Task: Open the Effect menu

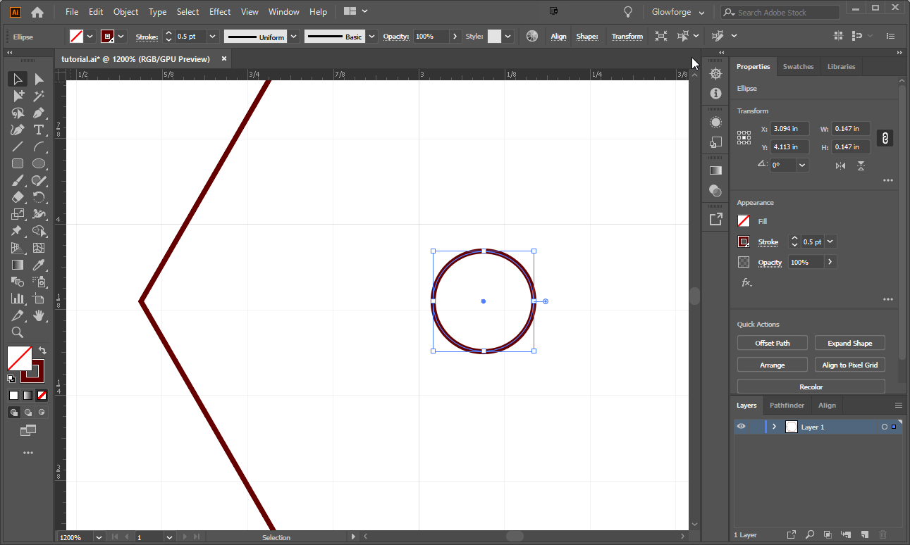Action: tap(220, 12)
